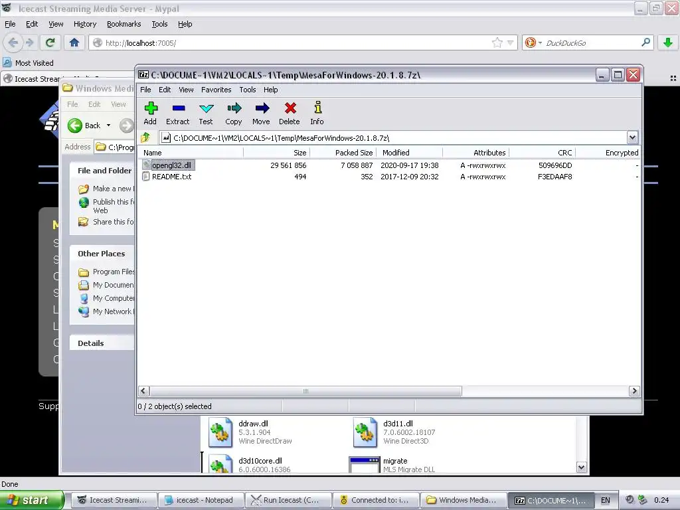Open the Tools menu in 7-Zip
The height and width of the screenshot is (510, 680).
(248, 90)
